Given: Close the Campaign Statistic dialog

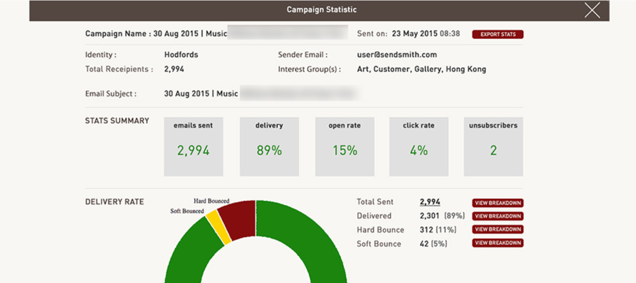Looking at the screenshot, I should [x=592, y=10].
